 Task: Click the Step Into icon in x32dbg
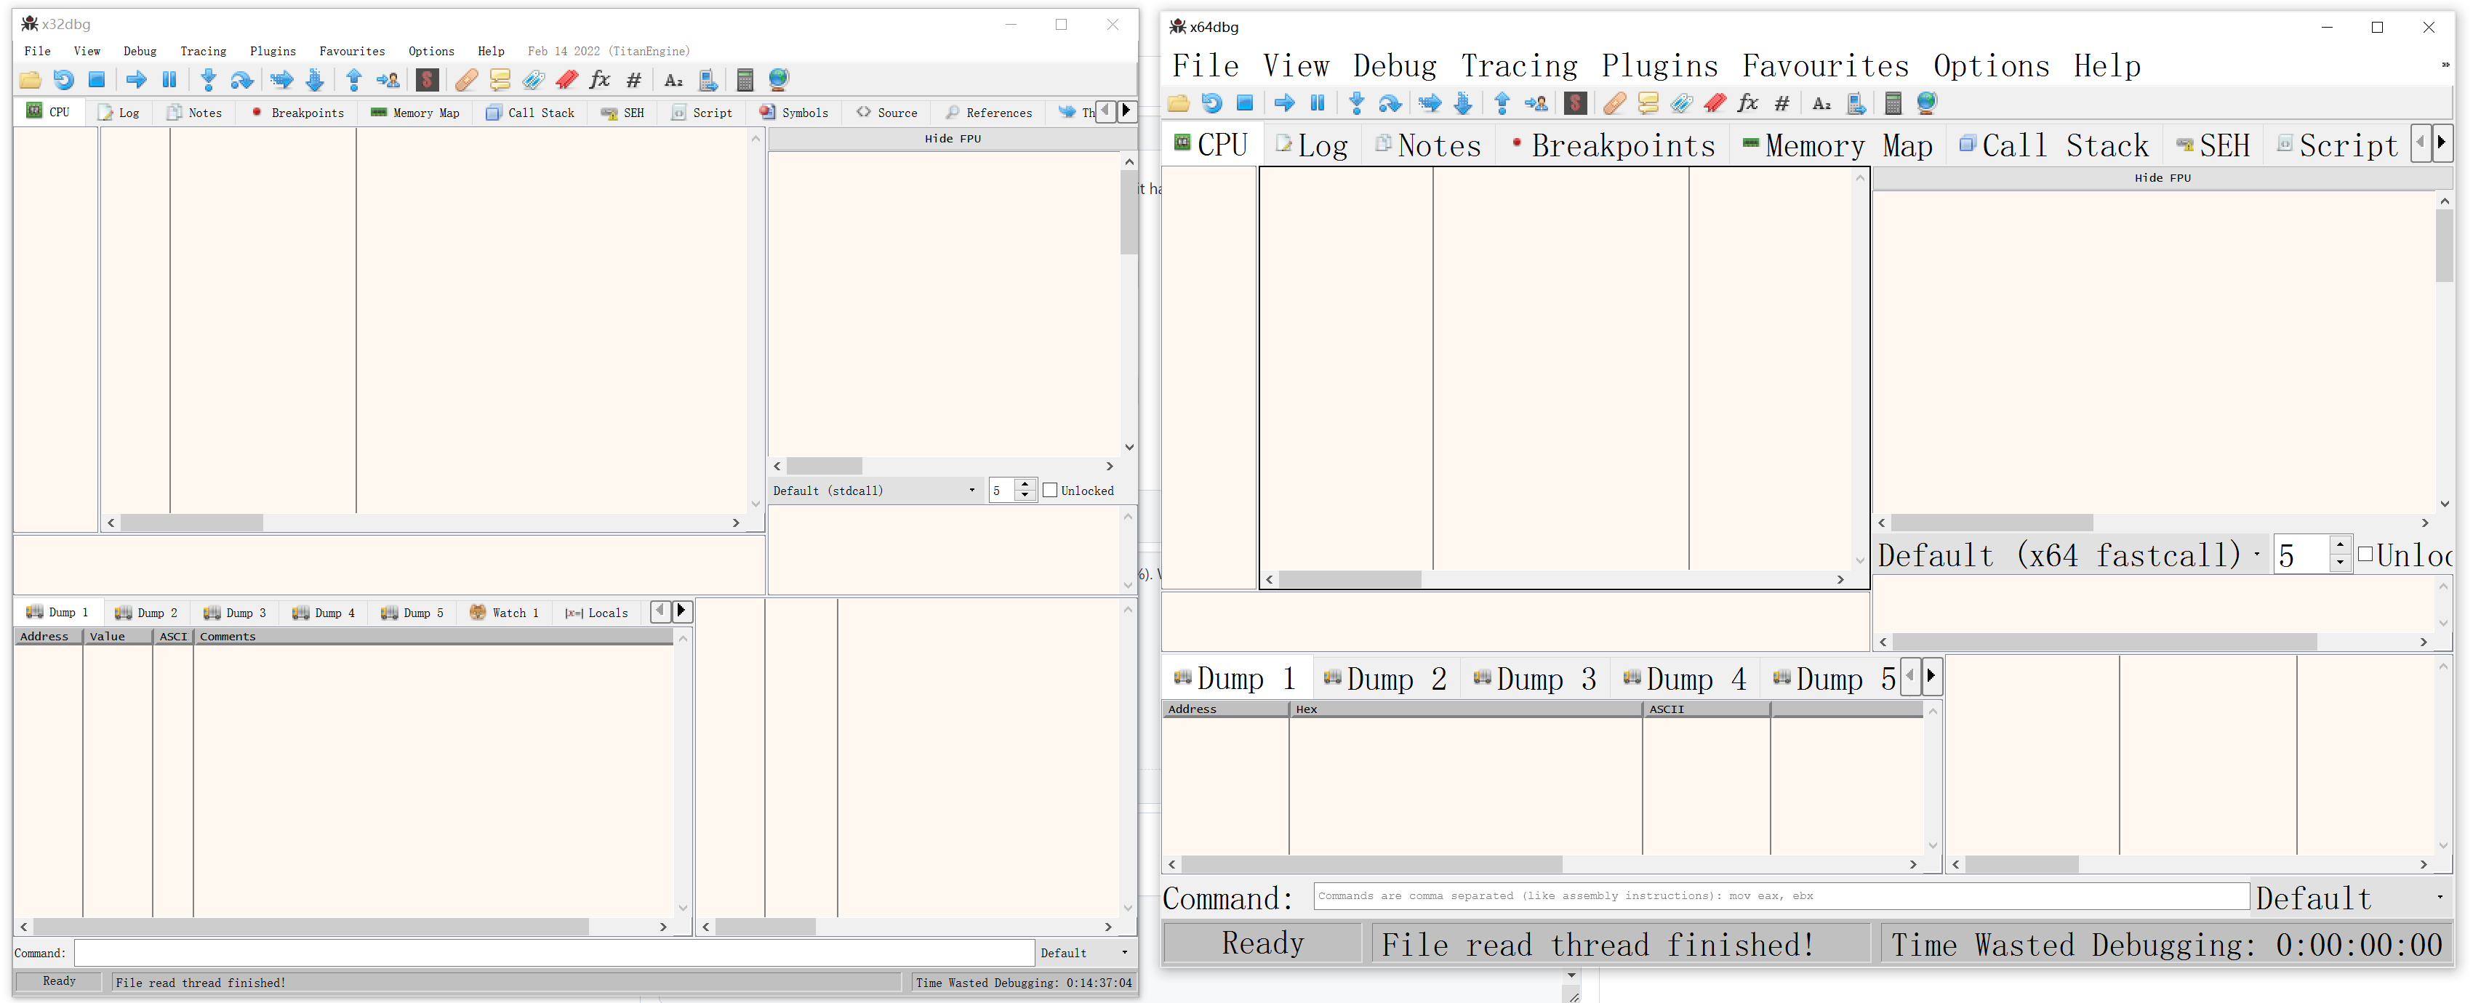208,80
